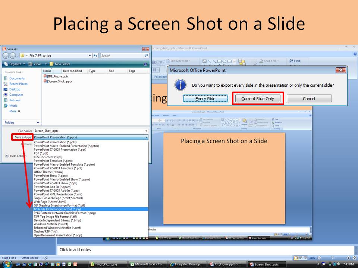
Task: Open Recent Places favorite link
Action: [18, 84]
